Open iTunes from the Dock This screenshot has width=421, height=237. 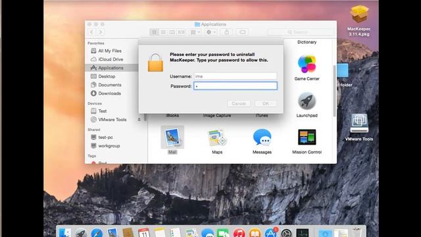239,232
